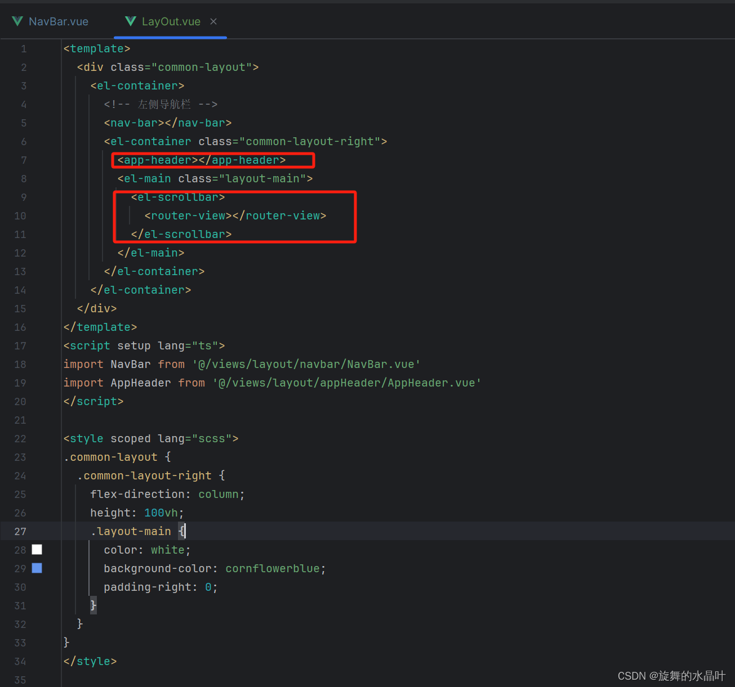Click the opening <template> tag on line 1
This screenshot has height=687, width=735.
tap(97, 49)
